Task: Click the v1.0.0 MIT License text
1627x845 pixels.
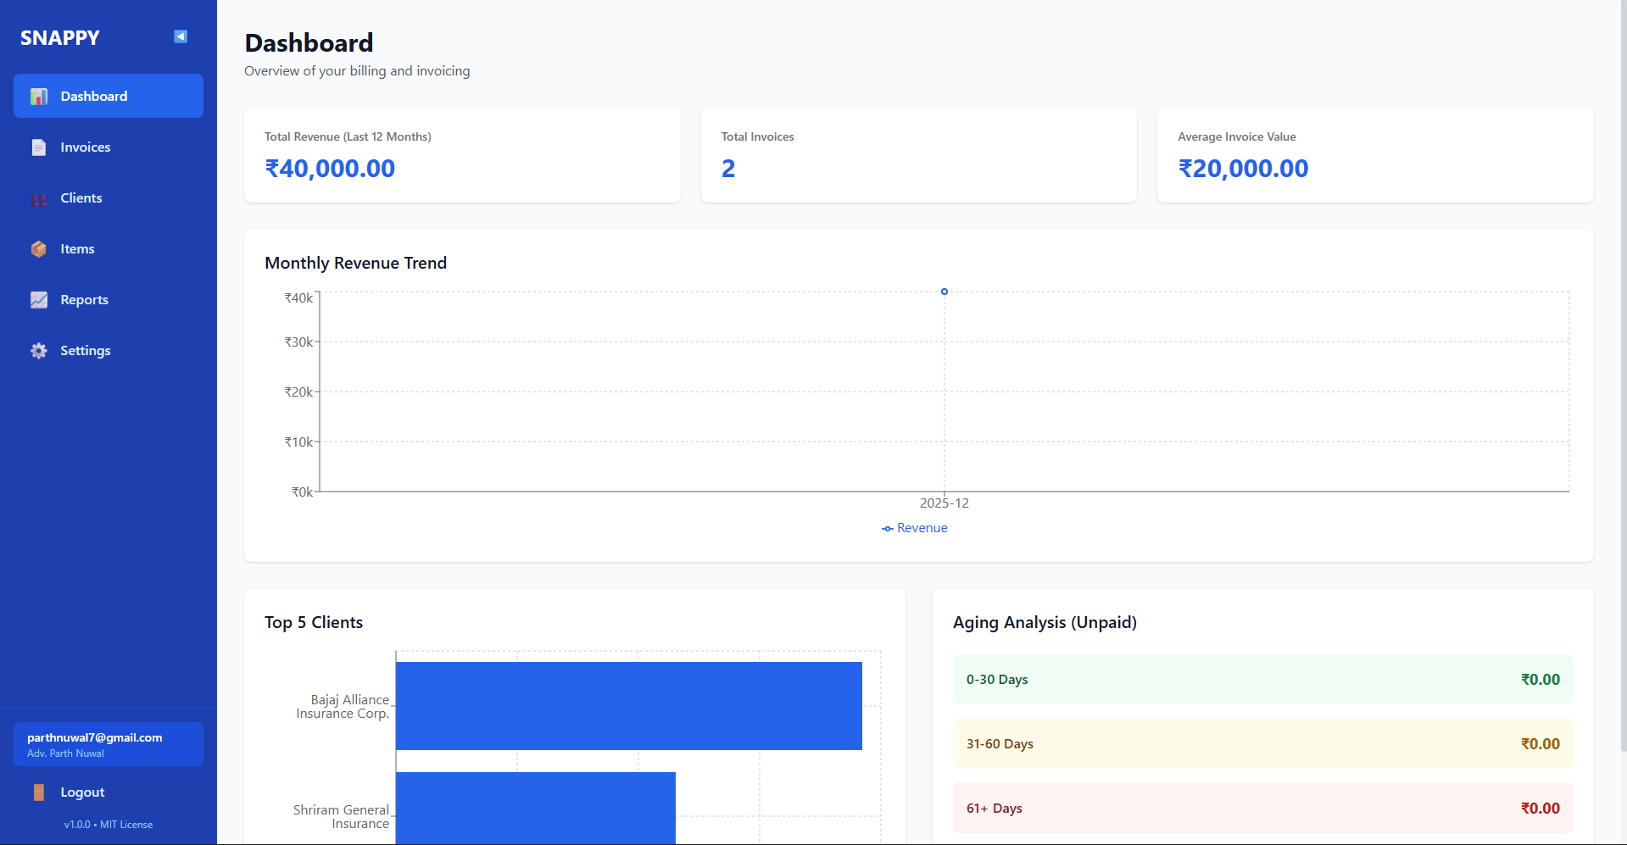Action: click(109, 825)
